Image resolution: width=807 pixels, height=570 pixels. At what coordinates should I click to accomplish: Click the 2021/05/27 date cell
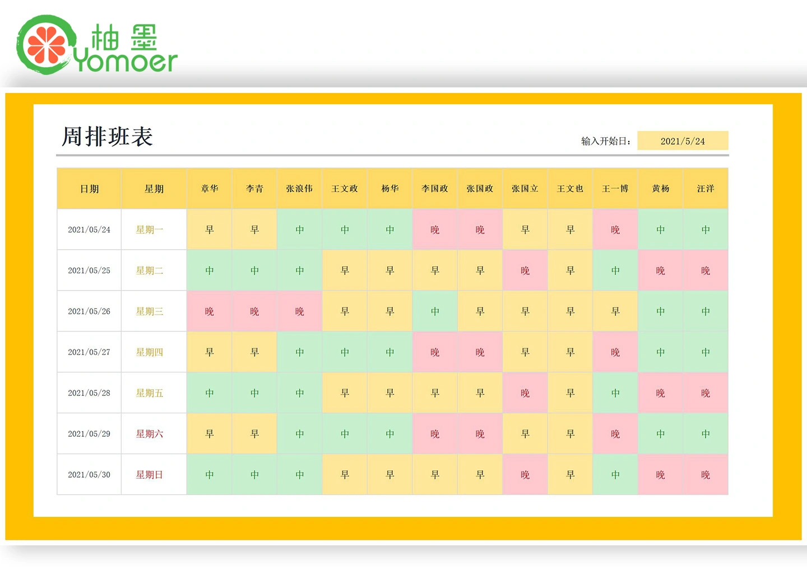(x=89, y=352)
